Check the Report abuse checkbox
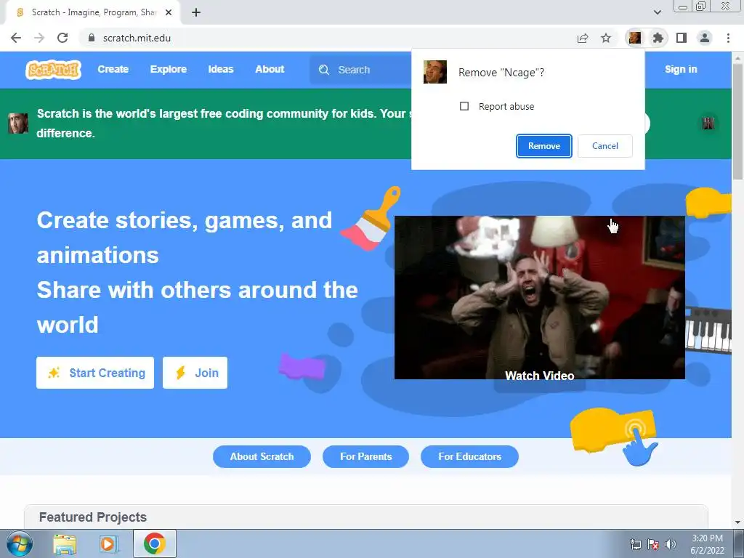 coord(464,106)
